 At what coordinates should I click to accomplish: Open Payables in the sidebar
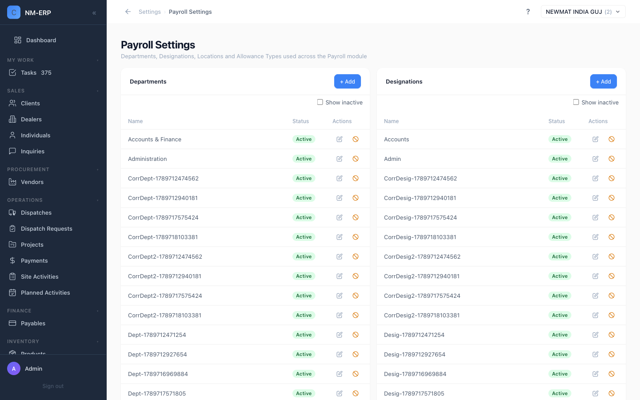(x=53, y=323)
